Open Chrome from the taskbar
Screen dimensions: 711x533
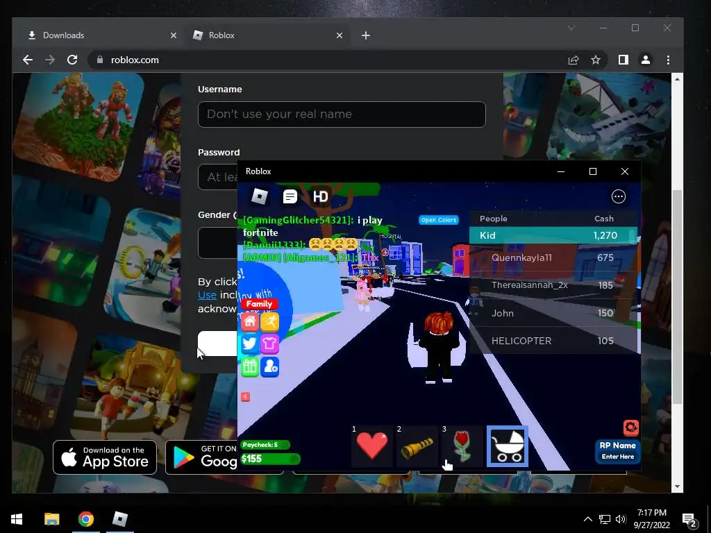tap(85, 519)
